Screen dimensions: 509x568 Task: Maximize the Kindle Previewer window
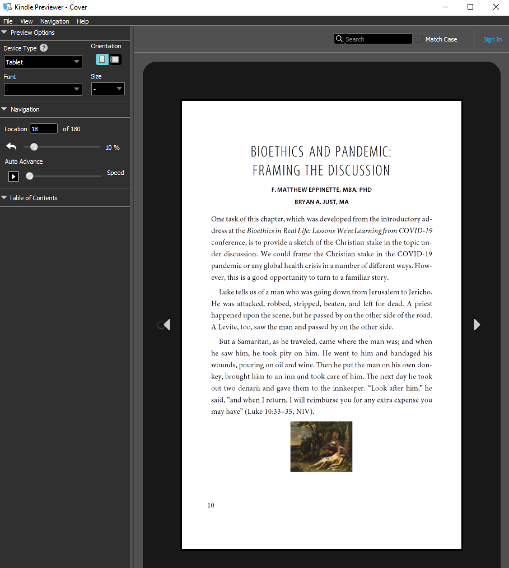point(470,7)
